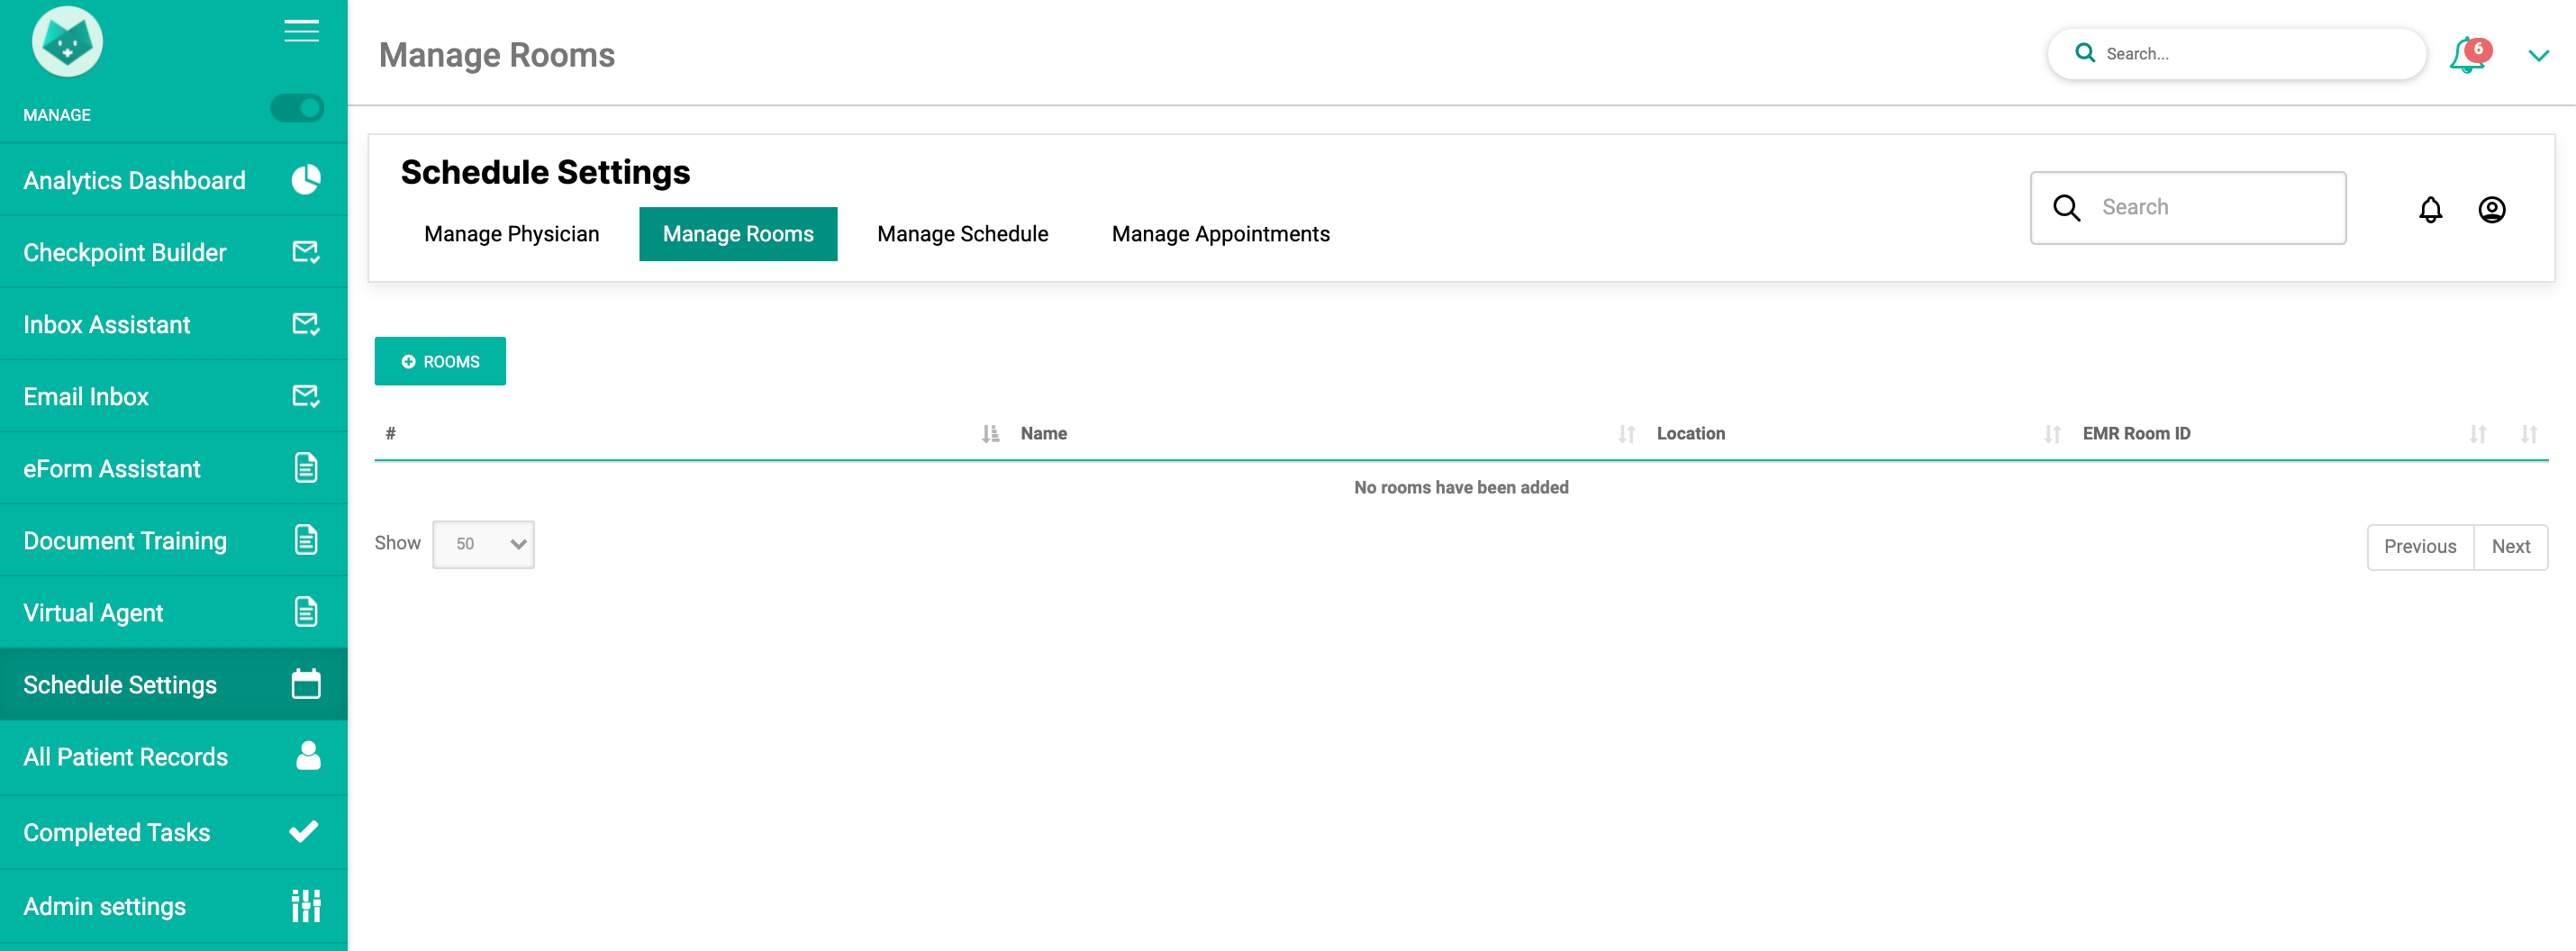Screen dimensions: 2576x951
Task: Toggle the MANAGE switch
Action: pyautogui.click(x=297, y=108)
